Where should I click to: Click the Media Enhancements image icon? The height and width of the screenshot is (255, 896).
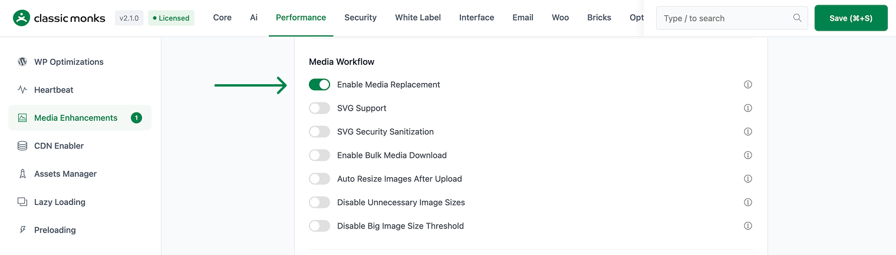[22, 118]
